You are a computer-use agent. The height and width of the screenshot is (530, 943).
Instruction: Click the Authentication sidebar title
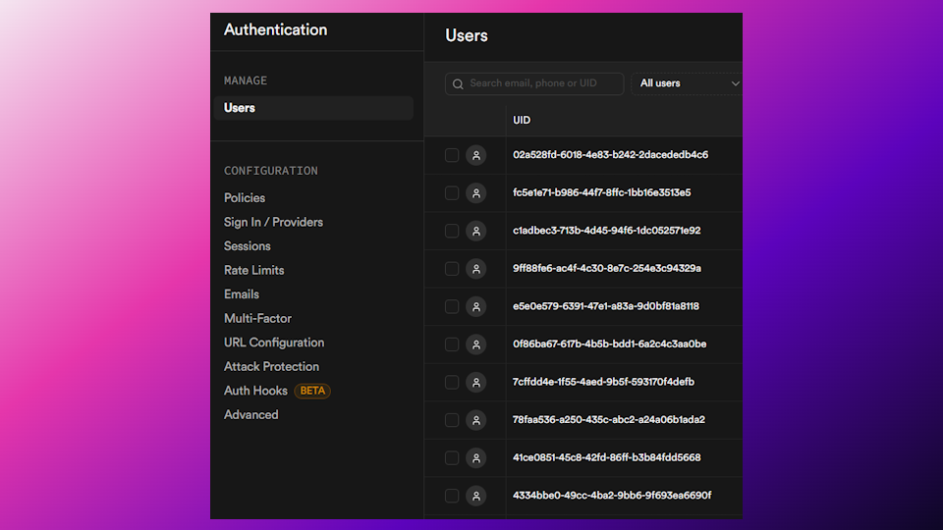(x=275, y=29)
